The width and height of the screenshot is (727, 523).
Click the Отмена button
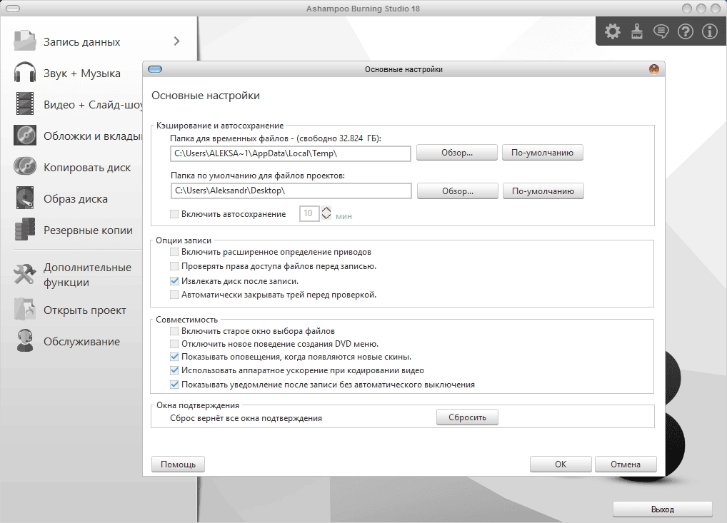[x=626, y=464]
